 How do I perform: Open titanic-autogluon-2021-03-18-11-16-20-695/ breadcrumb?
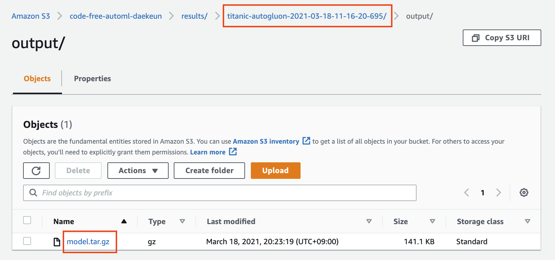(x=307, y=16)
